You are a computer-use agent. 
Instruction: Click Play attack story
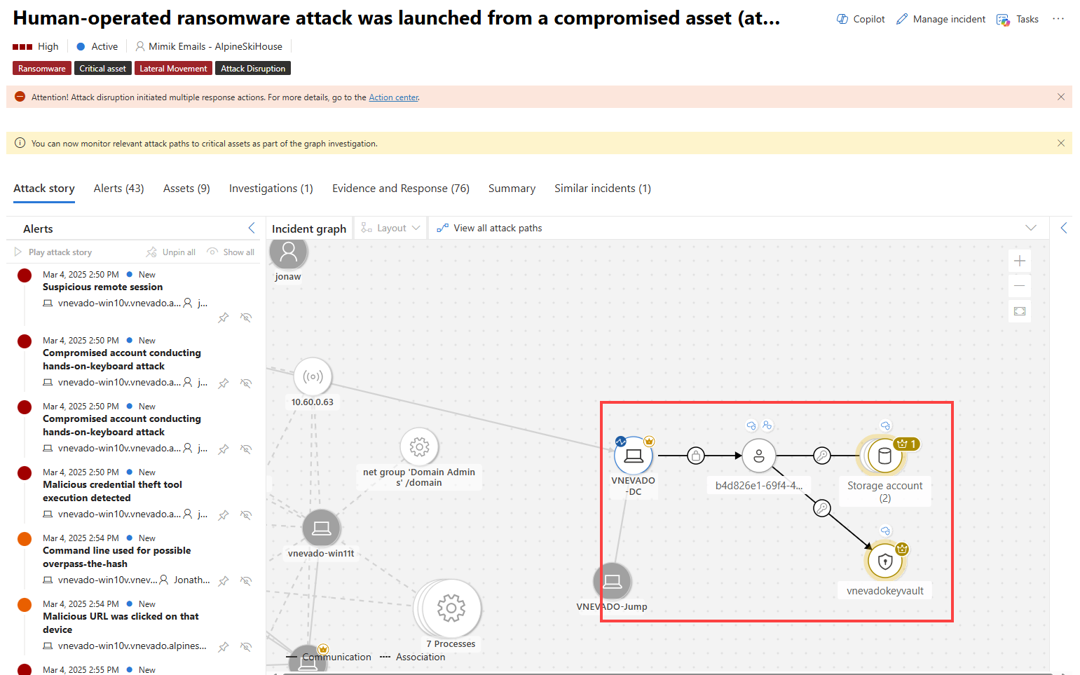click(53, 252)
